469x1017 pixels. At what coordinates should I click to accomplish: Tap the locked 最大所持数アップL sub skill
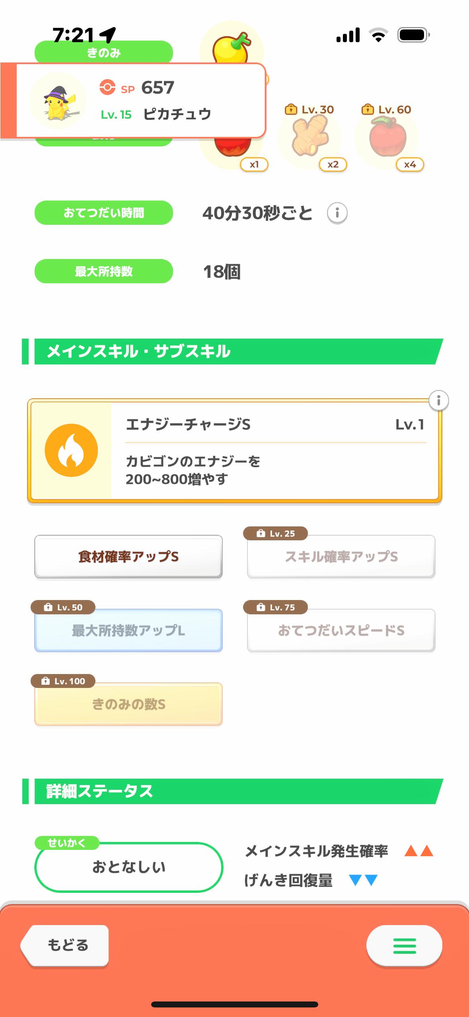coord(128,631)
